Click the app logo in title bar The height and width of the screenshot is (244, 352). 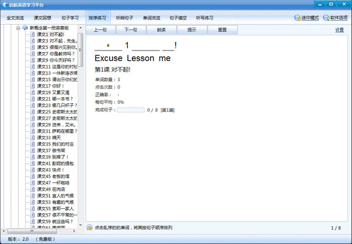5,5
